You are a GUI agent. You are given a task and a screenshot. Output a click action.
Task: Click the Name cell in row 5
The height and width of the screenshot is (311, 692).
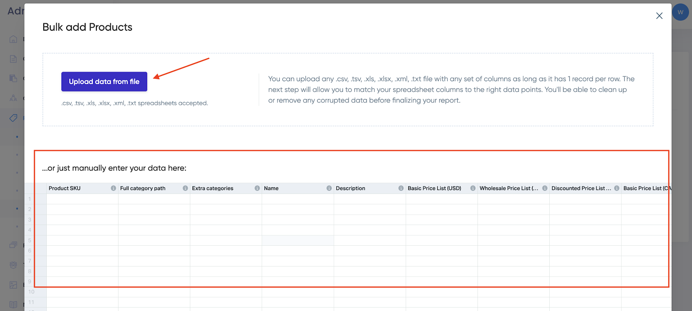click(298, 241)
